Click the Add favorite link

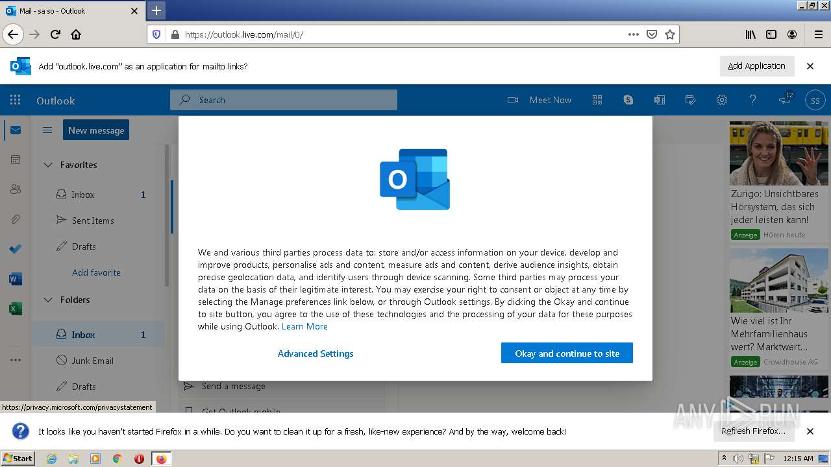(96, 272)
